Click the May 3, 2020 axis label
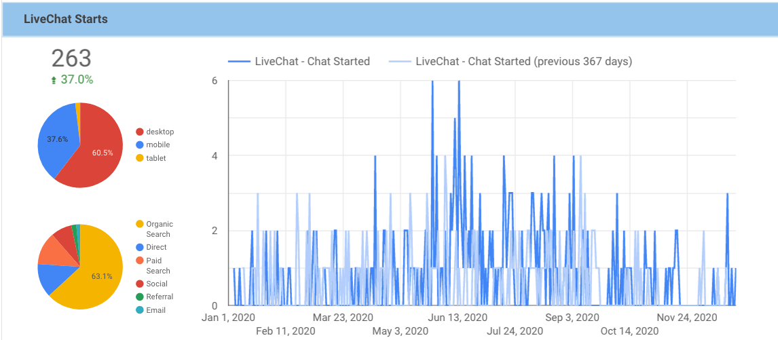The height and width of the screenshot is (340, 778). (400, 330)
